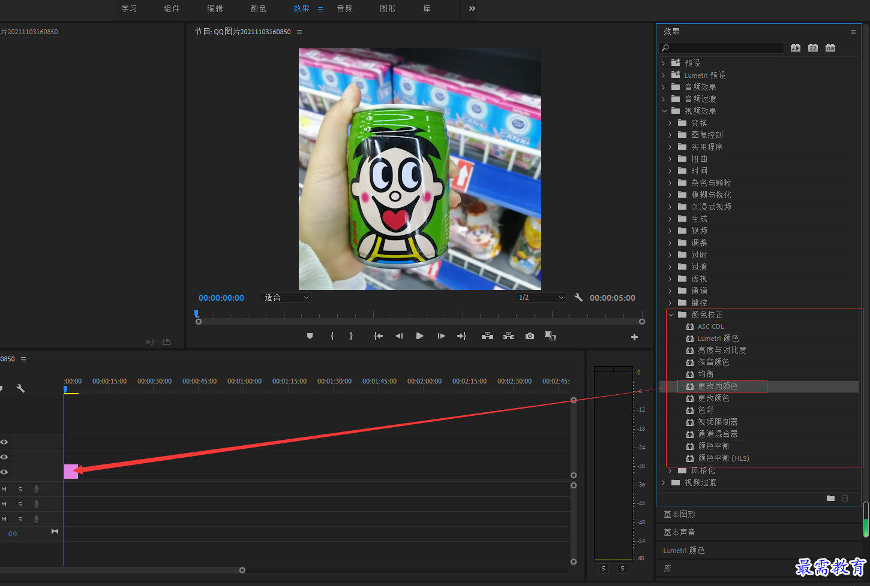Click the Program monitor scrub bar playhead
Screen dimensions: 870x586
(x=196, y=313)
